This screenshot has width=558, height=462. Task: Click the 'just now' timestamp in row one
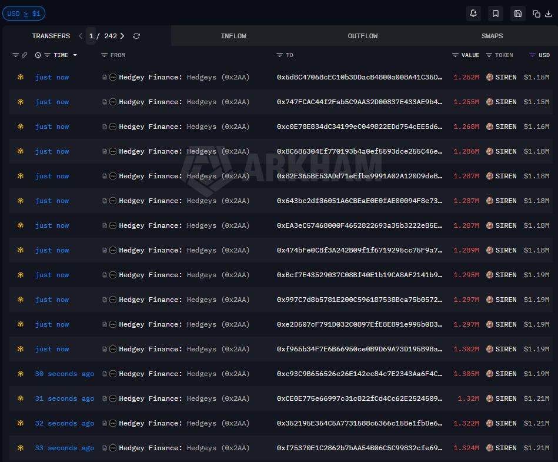pyautogui.click(x=52, y=77)
